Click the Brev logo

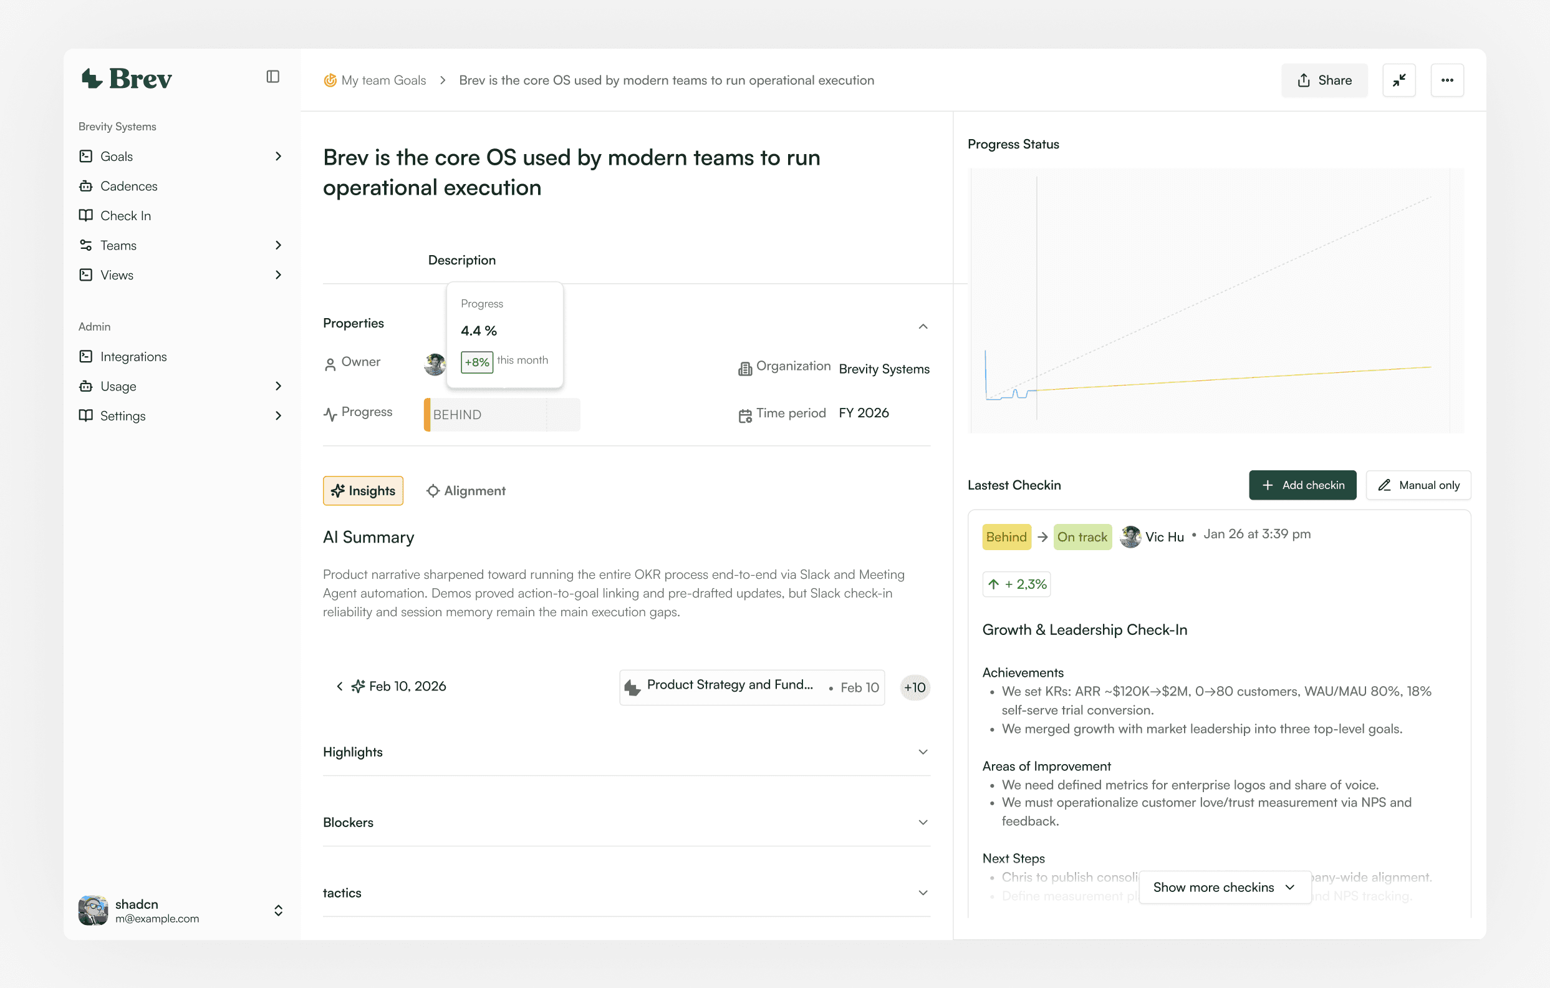coord(126,79)
